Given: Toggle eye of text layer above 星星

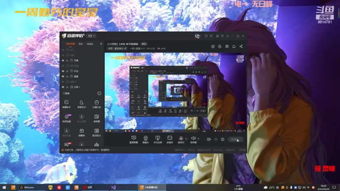Looking at the screenshot, I should click(63, 71).
